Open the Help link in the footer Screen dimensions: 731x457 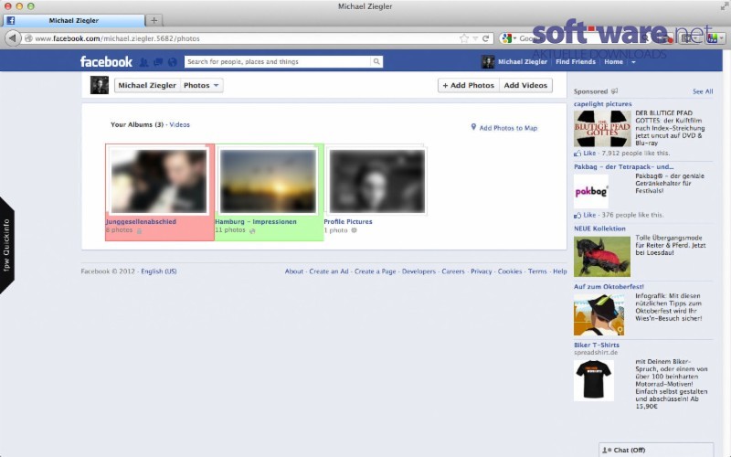pos(560,271)
